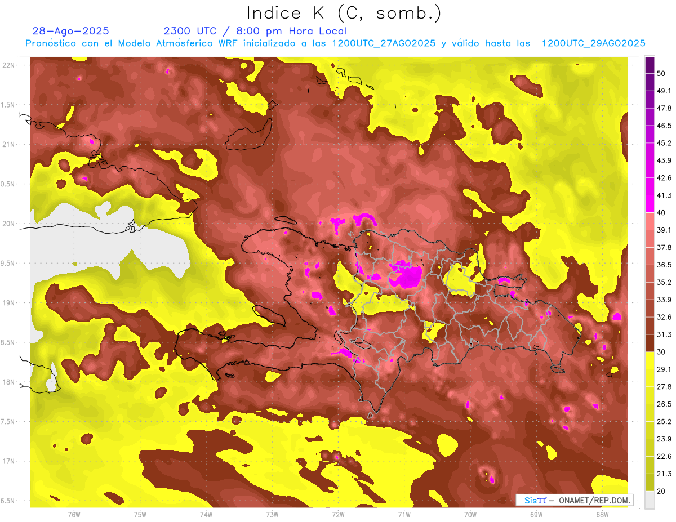Click the "27.8" color bar label
This screenshot has height=522, width=676.
(664, 386)
